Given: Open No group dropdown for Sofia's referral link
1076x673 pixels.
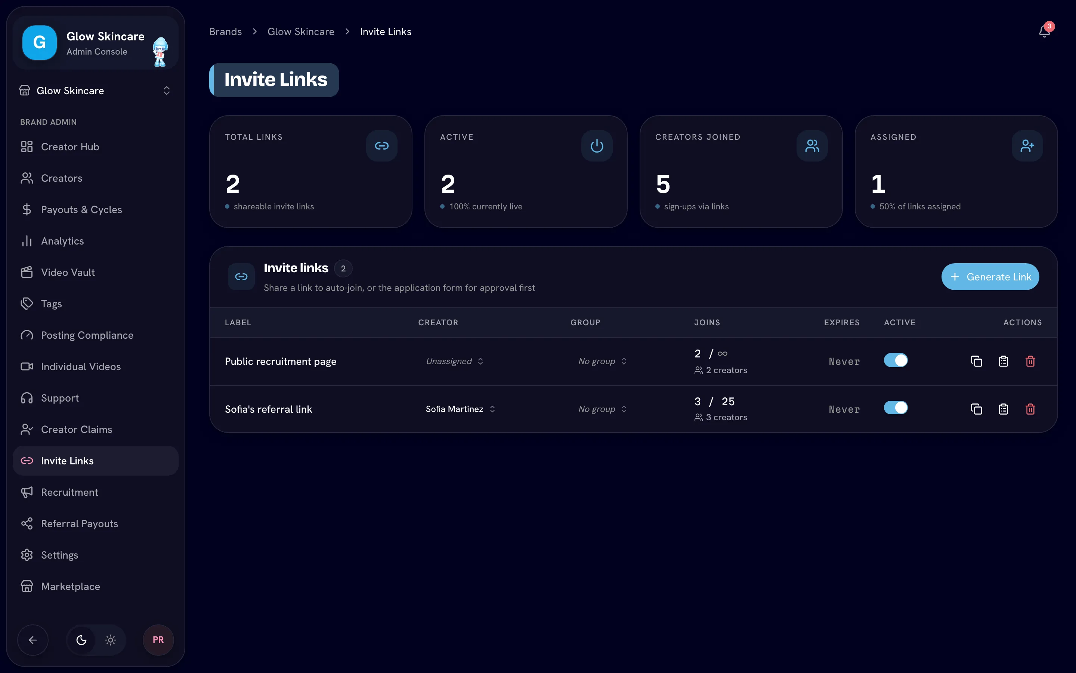Looking at the screenshot, I should tap(603, 409).
